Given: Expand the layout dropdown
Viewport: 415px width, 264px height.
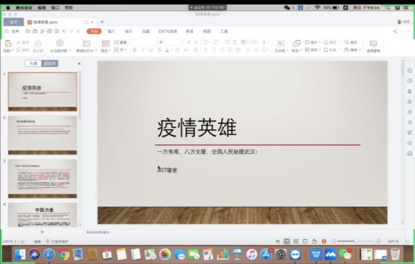Looking at the screenshot, I should pyautogui.click(x=106, y=50).
